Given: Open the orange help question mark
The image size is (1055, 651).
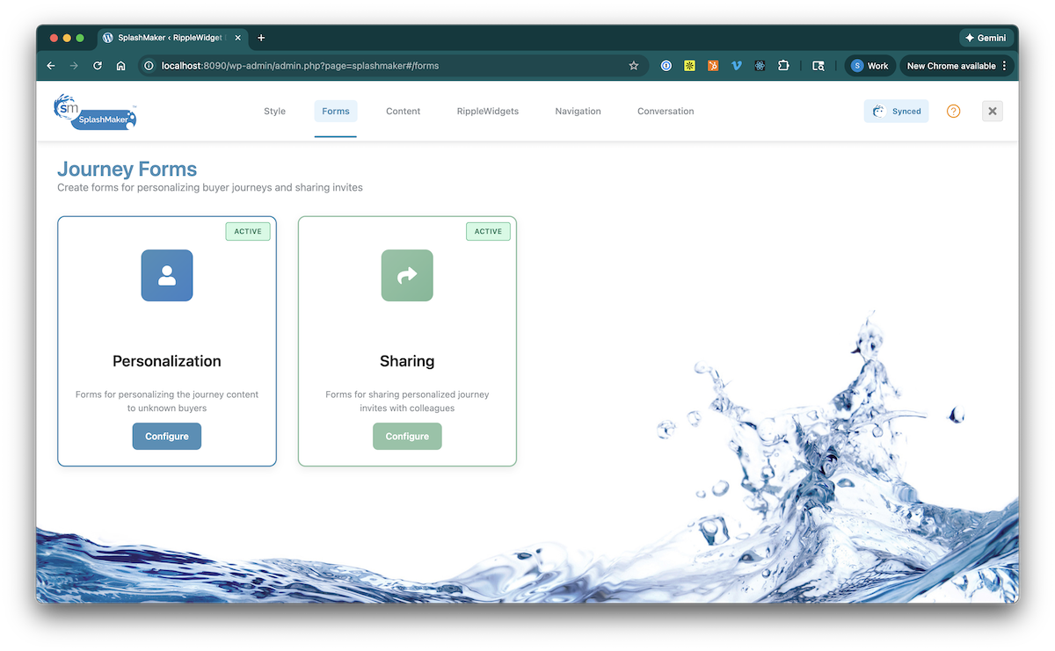Looking at the screenshot, I should pyautogui.click(x=953, y=112).
